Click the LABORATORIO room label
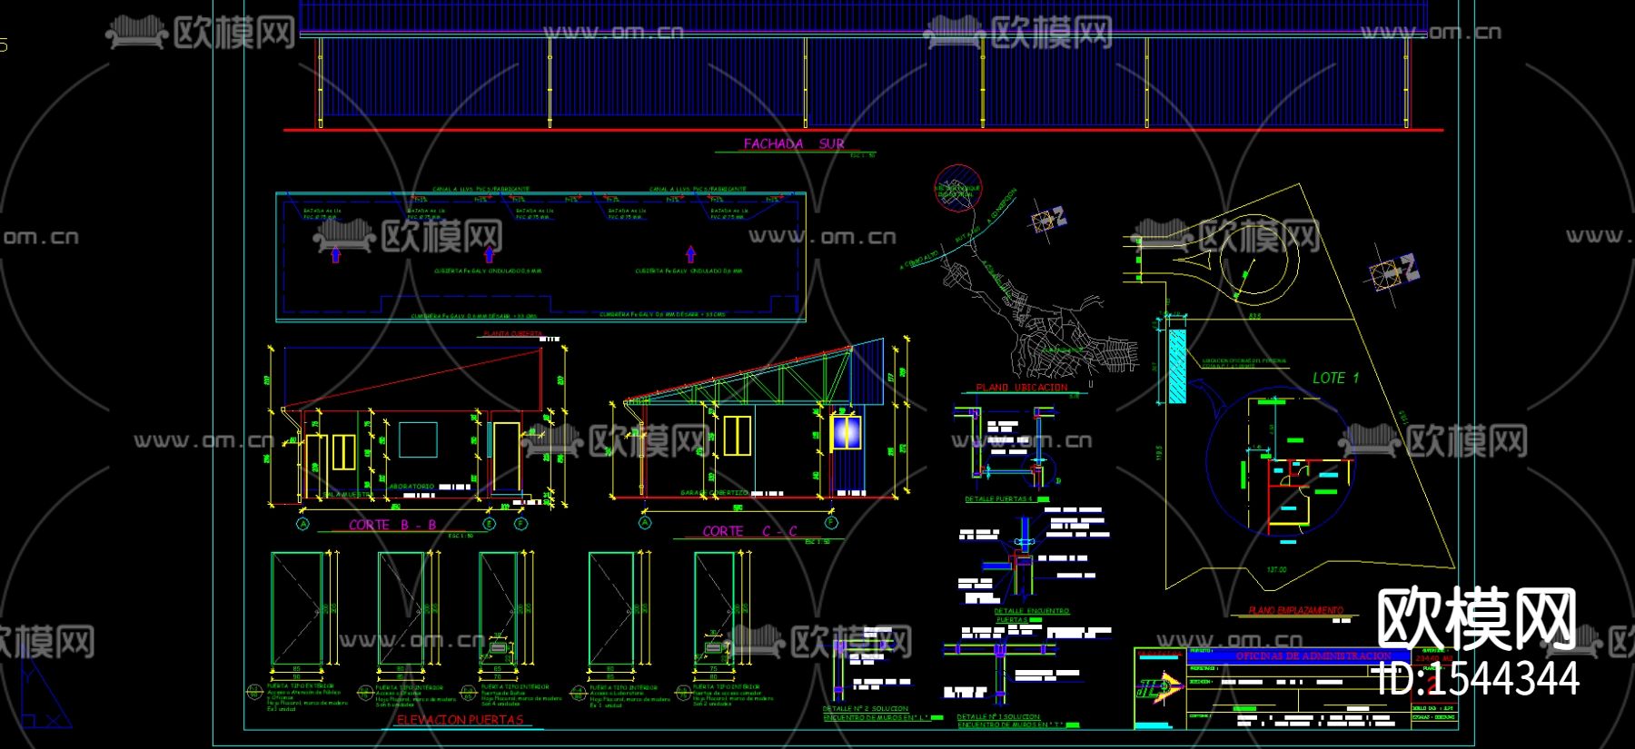Viewport: 1635px width, 749px height. (411, 487)
